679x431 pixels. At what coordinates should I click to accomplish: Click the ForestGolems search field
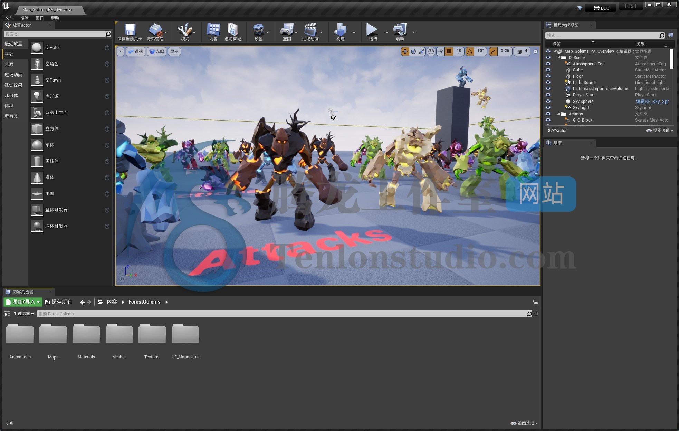pos(285,314)
